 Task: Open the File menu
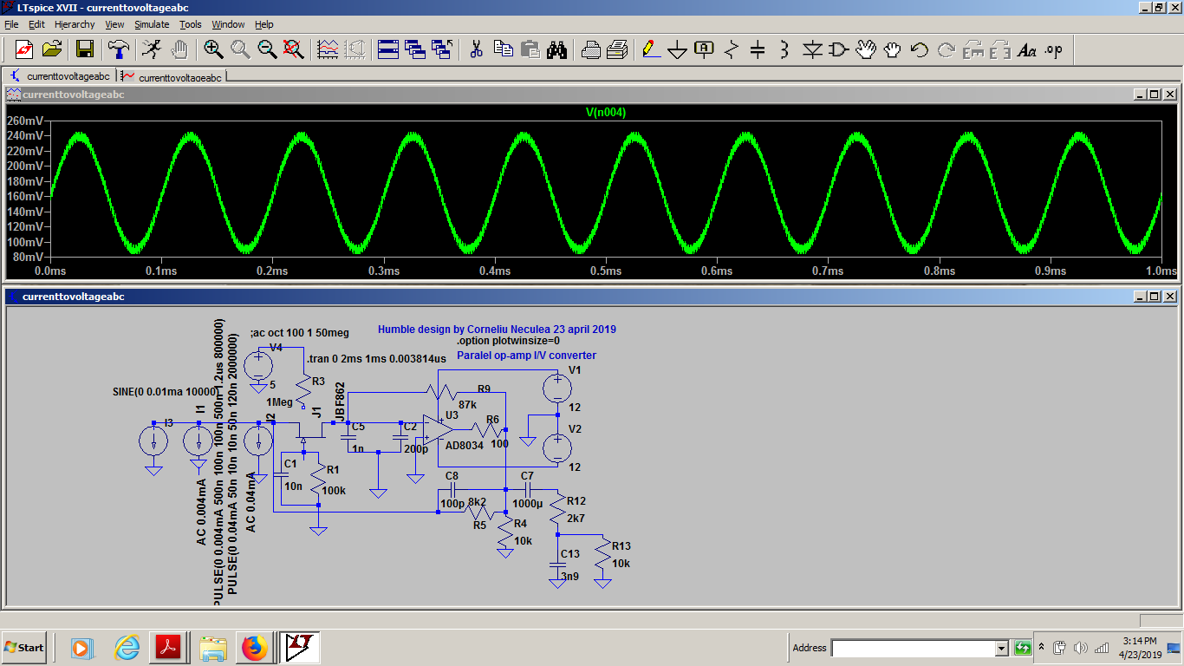[11, 24]
